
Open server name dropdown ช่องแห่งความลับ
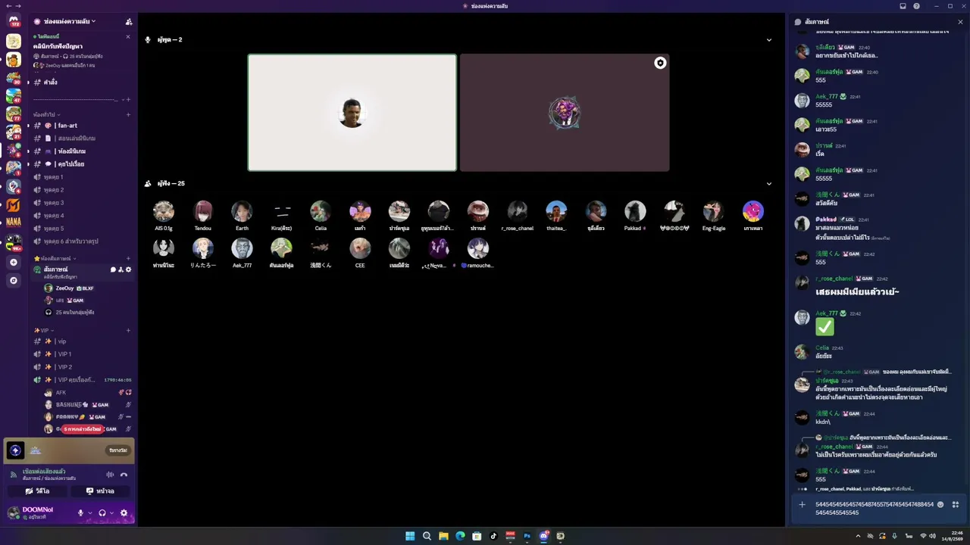click(x=70, y=21)
